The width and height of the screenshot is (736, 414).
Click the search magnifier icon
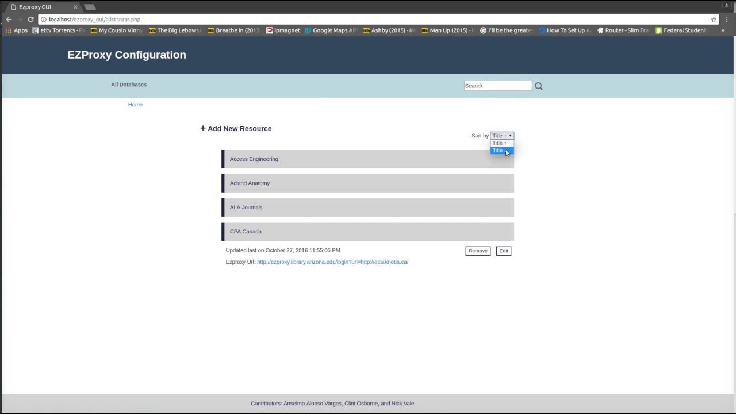538,86
